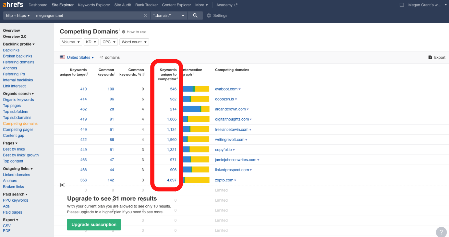Click the evaboot.com intersection graph bar

[196, 89]
